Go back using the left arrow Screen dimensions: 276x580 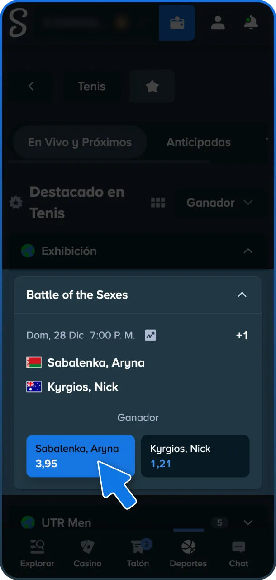(x=32, y=86)
